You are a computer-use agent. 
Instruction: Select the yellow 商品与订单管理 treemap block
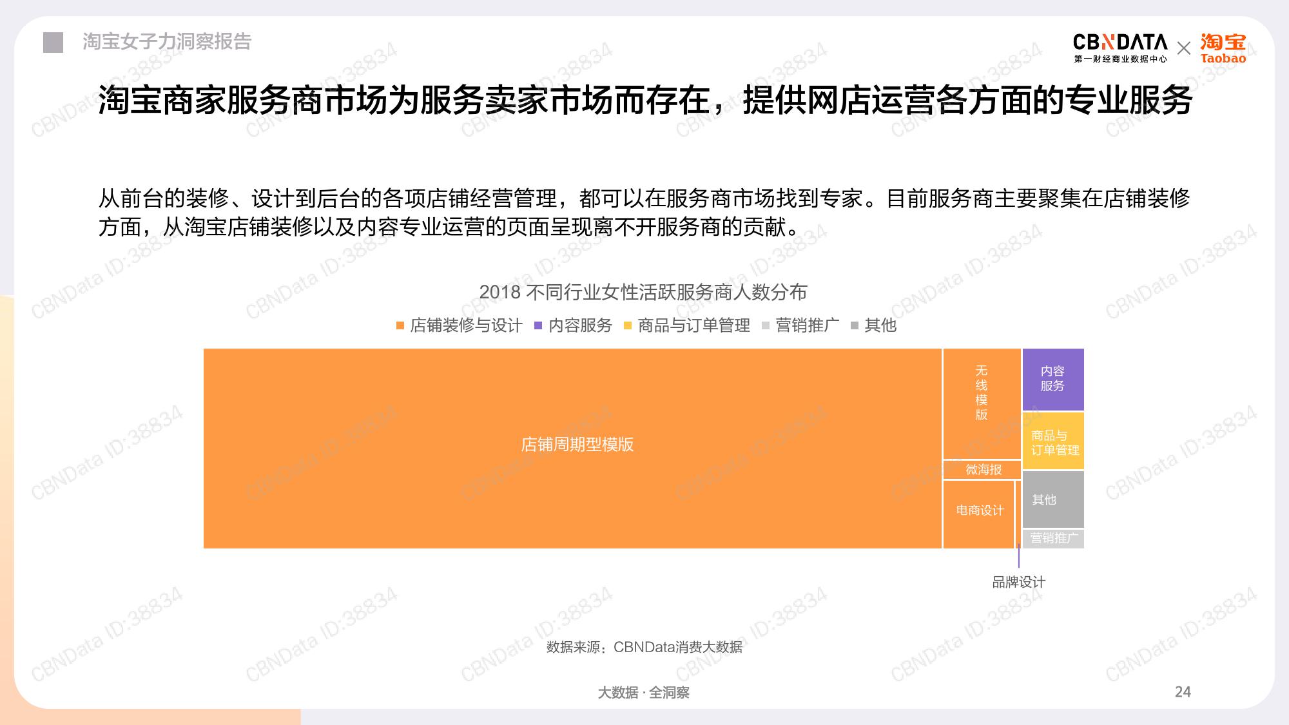click(x=1053, y=441)
